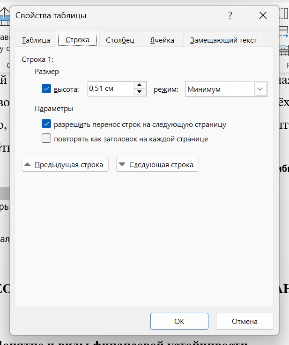The height and width of the screenshot is (345, 289).
Task: Confirm with the OK button
Action: [x=179, y=321]
